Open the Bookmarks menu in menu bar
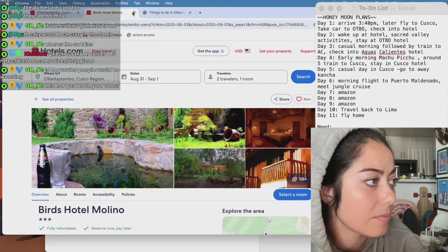This screenshot has height=252, width=448. [x=100, y=3]
